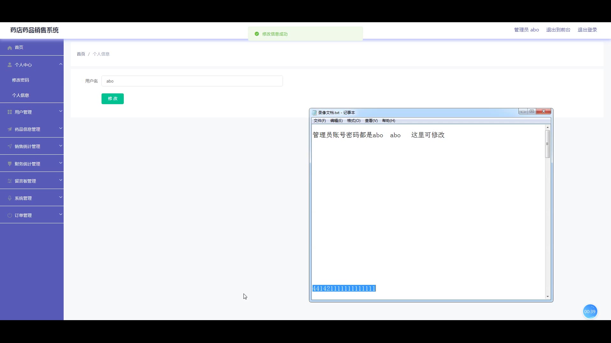Expand the 留言板管理 chevron
The width and height of the screenshot is (611, 343).
point(60,180)
